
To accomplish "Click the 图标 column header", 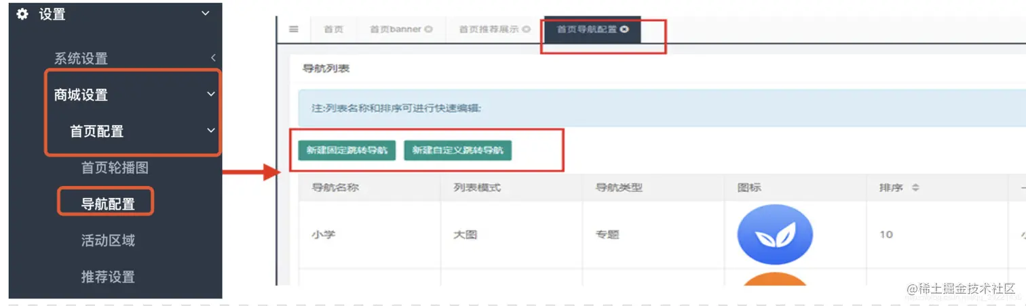I will 749,188.
